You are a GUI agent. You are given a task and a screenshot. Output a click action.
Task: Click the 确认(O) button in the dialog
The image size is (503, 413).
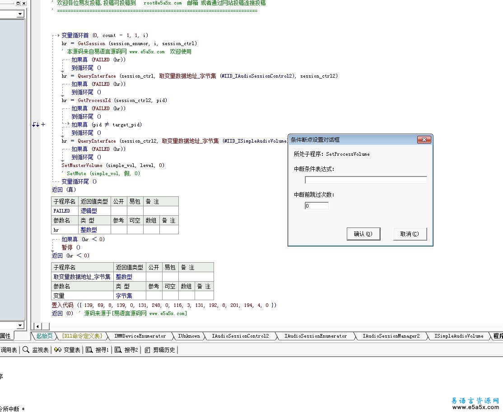coord(363,234)
